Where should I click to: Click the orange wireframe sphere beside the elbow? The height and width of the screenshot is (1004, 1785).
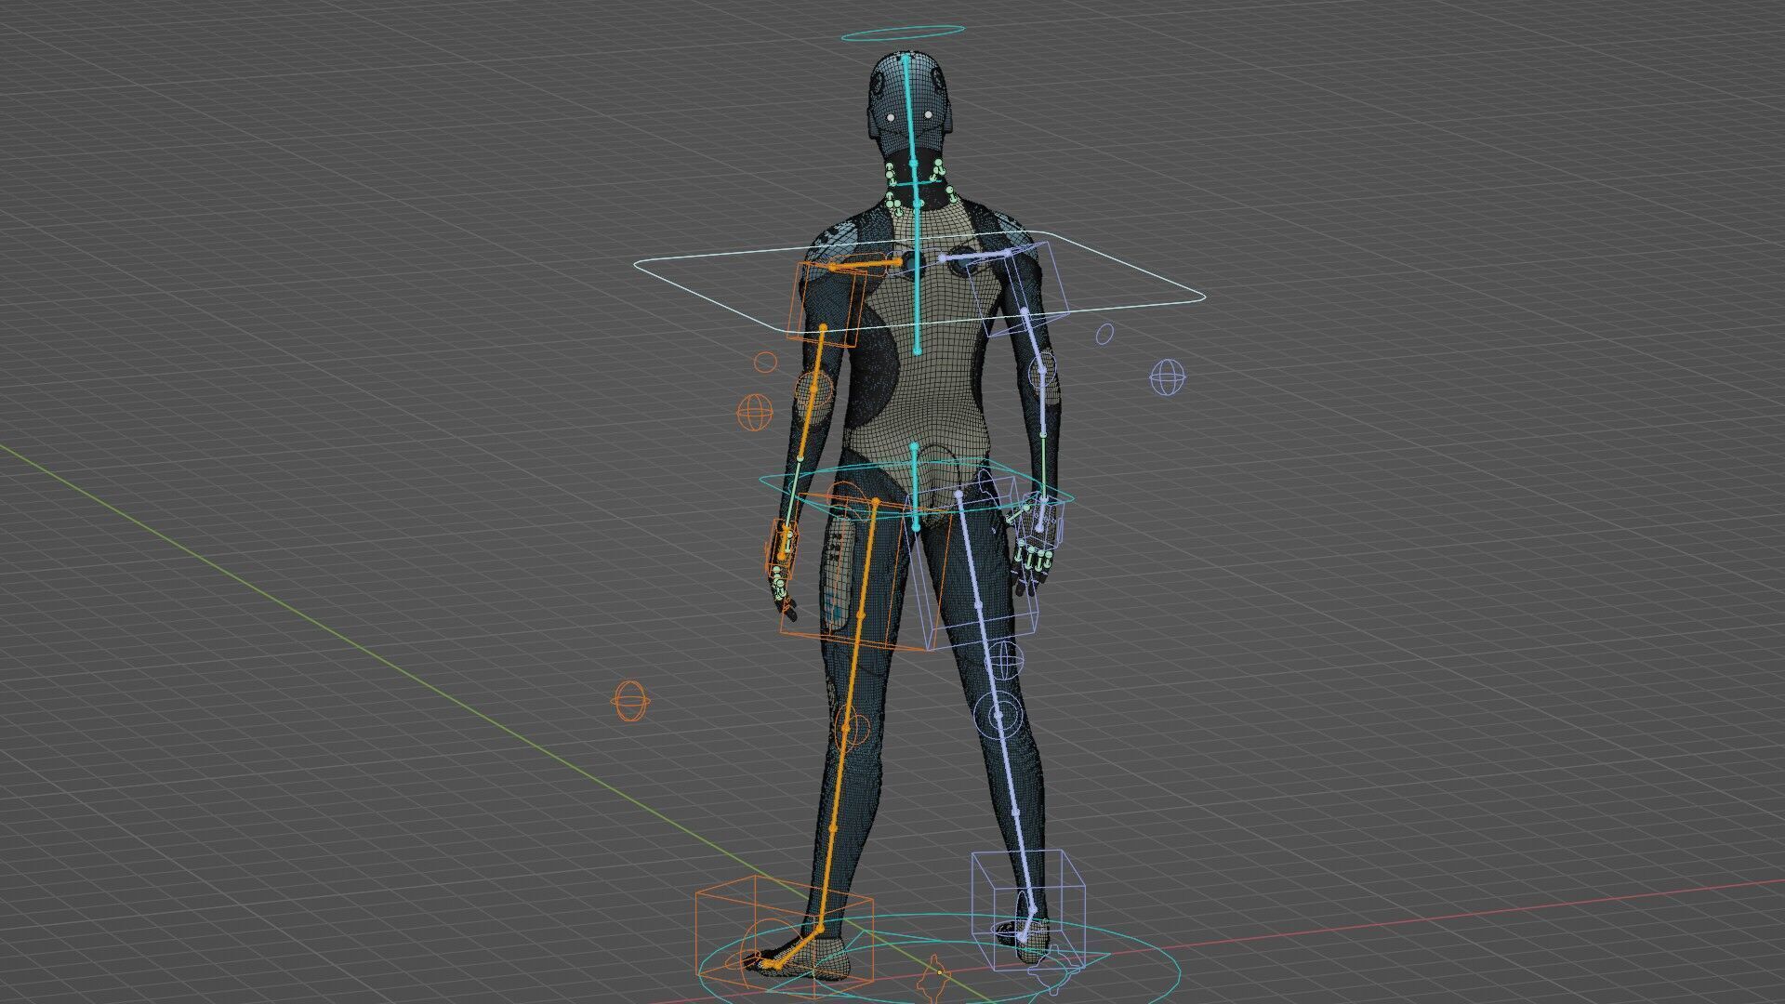[x=755, y=412]
